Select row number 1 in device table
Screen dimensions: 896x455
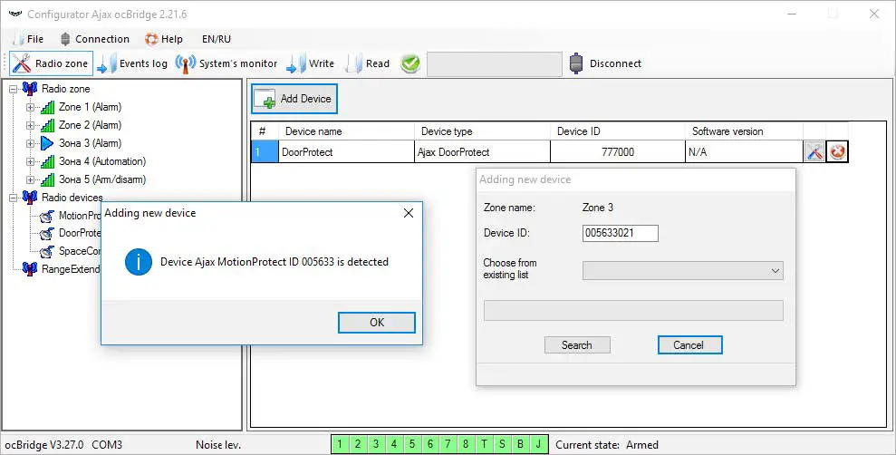265,152
